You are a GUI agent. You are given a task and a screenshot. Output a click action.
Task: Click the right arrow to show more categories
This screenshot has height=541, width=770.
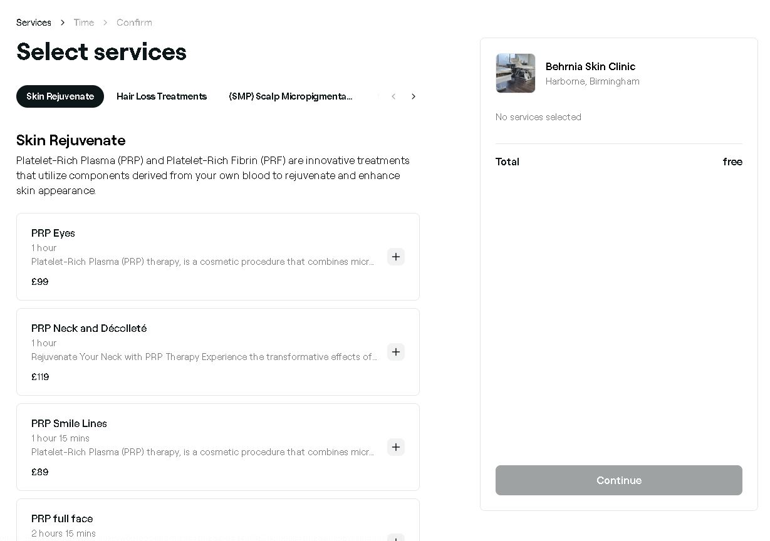414,96
